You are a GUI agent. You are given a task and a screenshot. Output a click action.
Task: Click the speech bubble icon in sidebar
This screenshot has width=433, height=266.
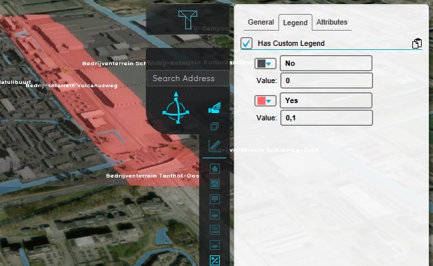click(215, 199)
